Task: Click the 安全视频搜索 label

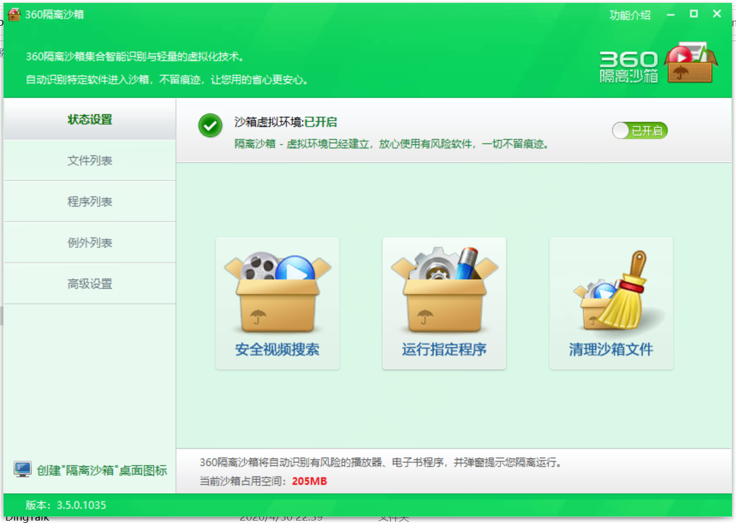Action: pyautogui.click(x=277, y=349)
